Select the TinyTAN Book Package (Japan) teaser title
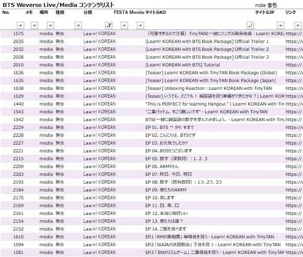The height and width of the screenshot is (257, 303). pos(211,81)
